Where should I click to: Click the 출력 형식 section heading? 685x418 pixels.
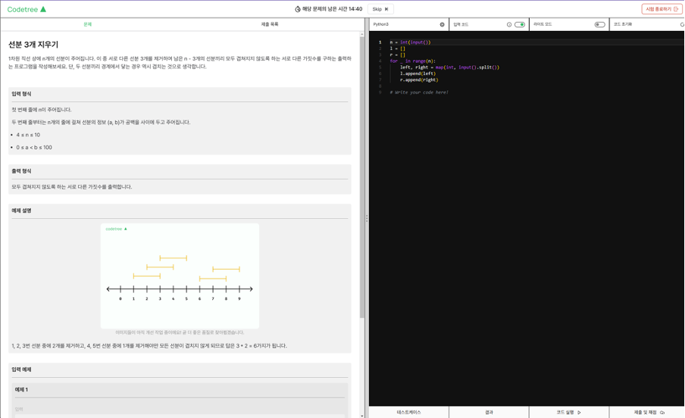pos(21,171)
